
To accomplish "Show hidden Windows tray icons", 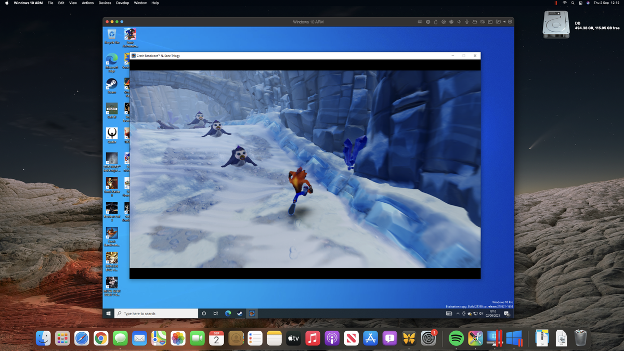I will click(458, 314).
